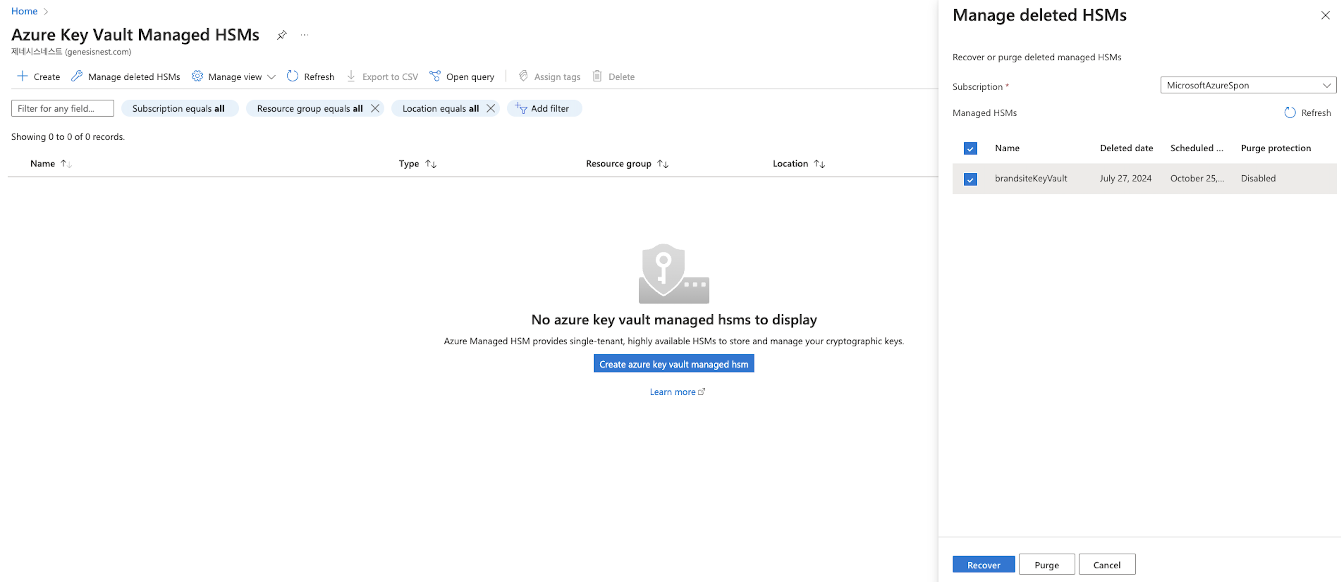Click the Create plus icon
Viewport: 1341px width, 582px height.
point(22,76)
